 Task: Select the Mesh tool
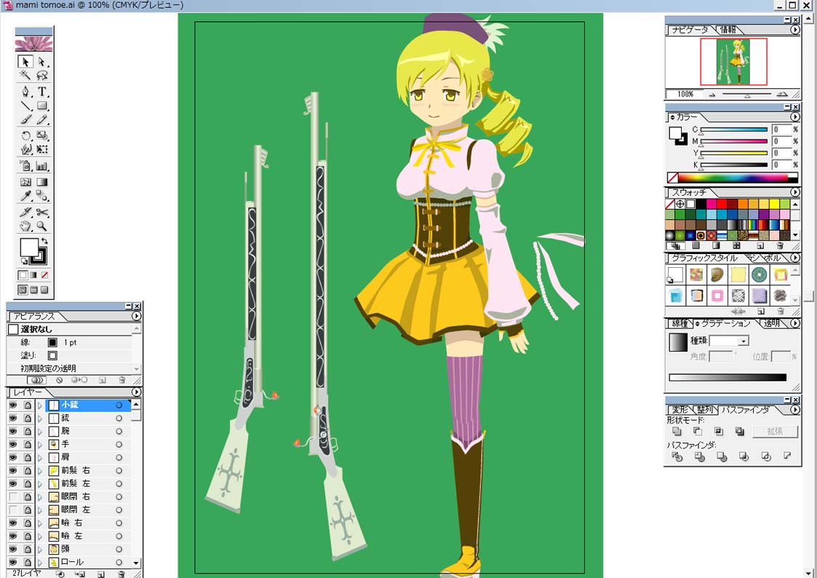tap(25, 182)
